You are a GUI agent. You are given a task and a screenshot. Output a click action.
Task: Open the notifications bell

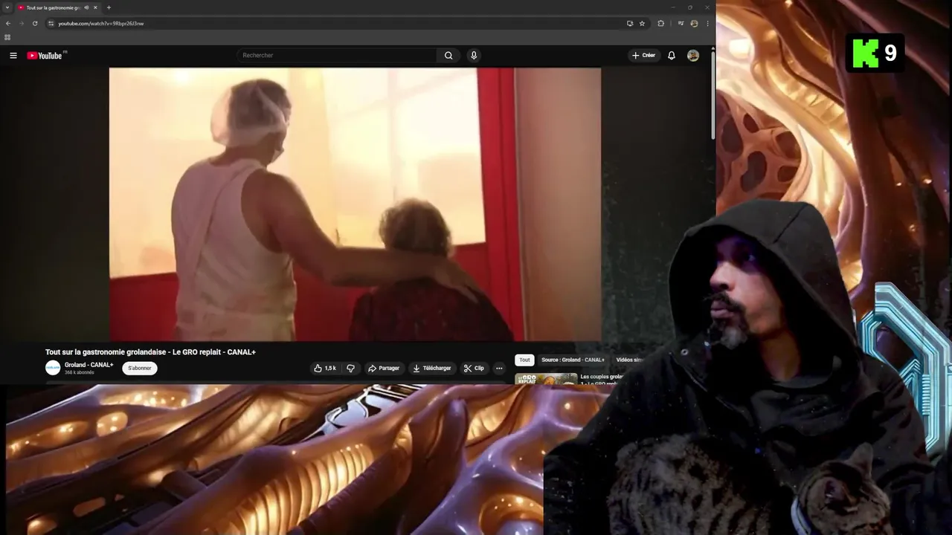pyautogui.click(x=672, y=56)
